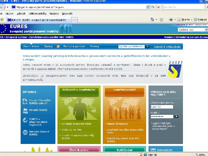Open the Oblíbené položky menu
The height and width of the screenshot is (156, 208).
[37, 14]
